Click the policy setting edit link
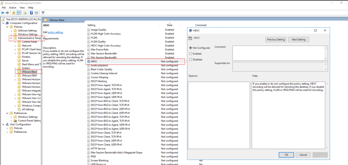Image resolution: width=348 pixels, height=165 pixels. [x=55, y=32]
